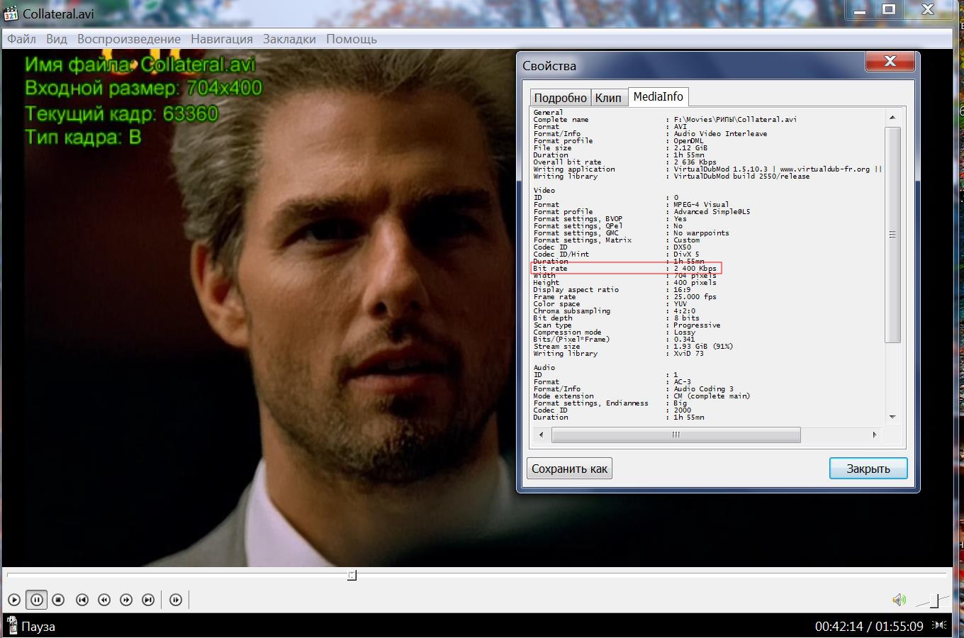The image size is (964, 638).
Task: Click the vertical scrollbar down arrow in MediaInfo
Action: pyautogui.click(x=892, y=417)
